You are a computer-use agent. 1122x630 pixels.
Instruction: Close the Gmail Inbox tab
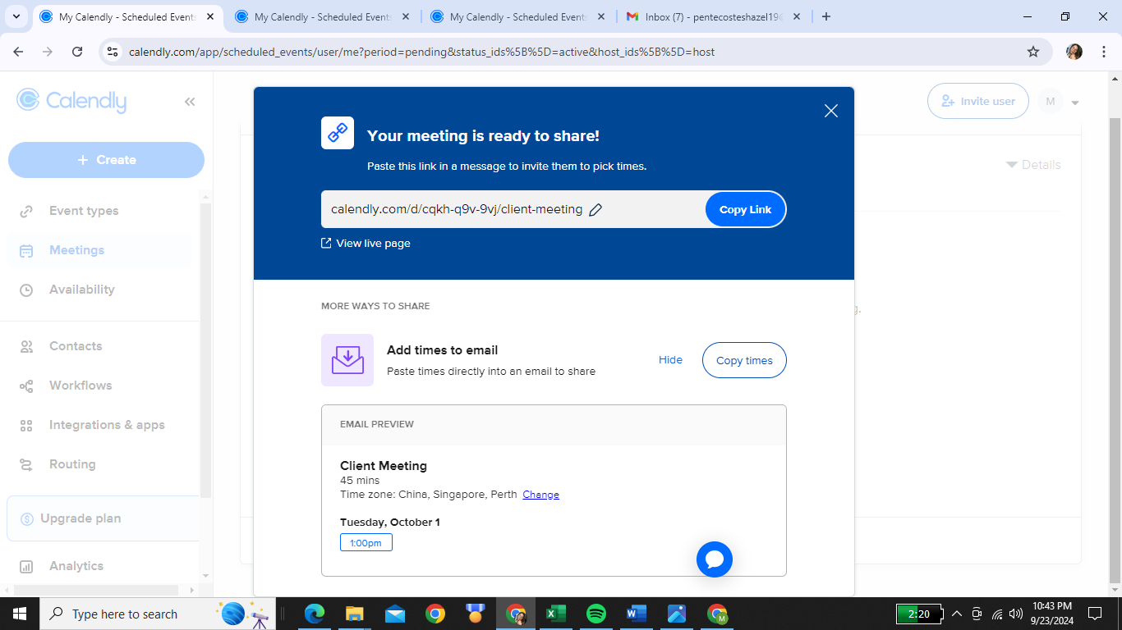click(797, 16)
